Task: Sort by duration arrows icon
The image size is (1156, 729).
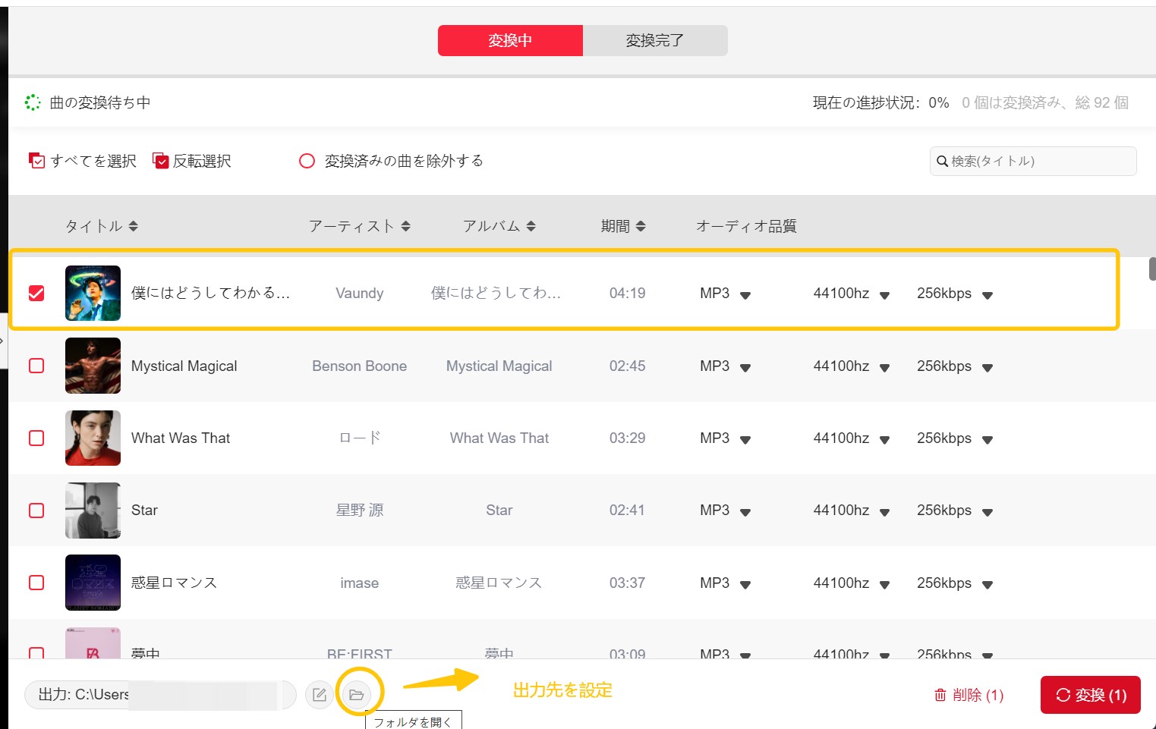Action: click(x=641, y=226)
